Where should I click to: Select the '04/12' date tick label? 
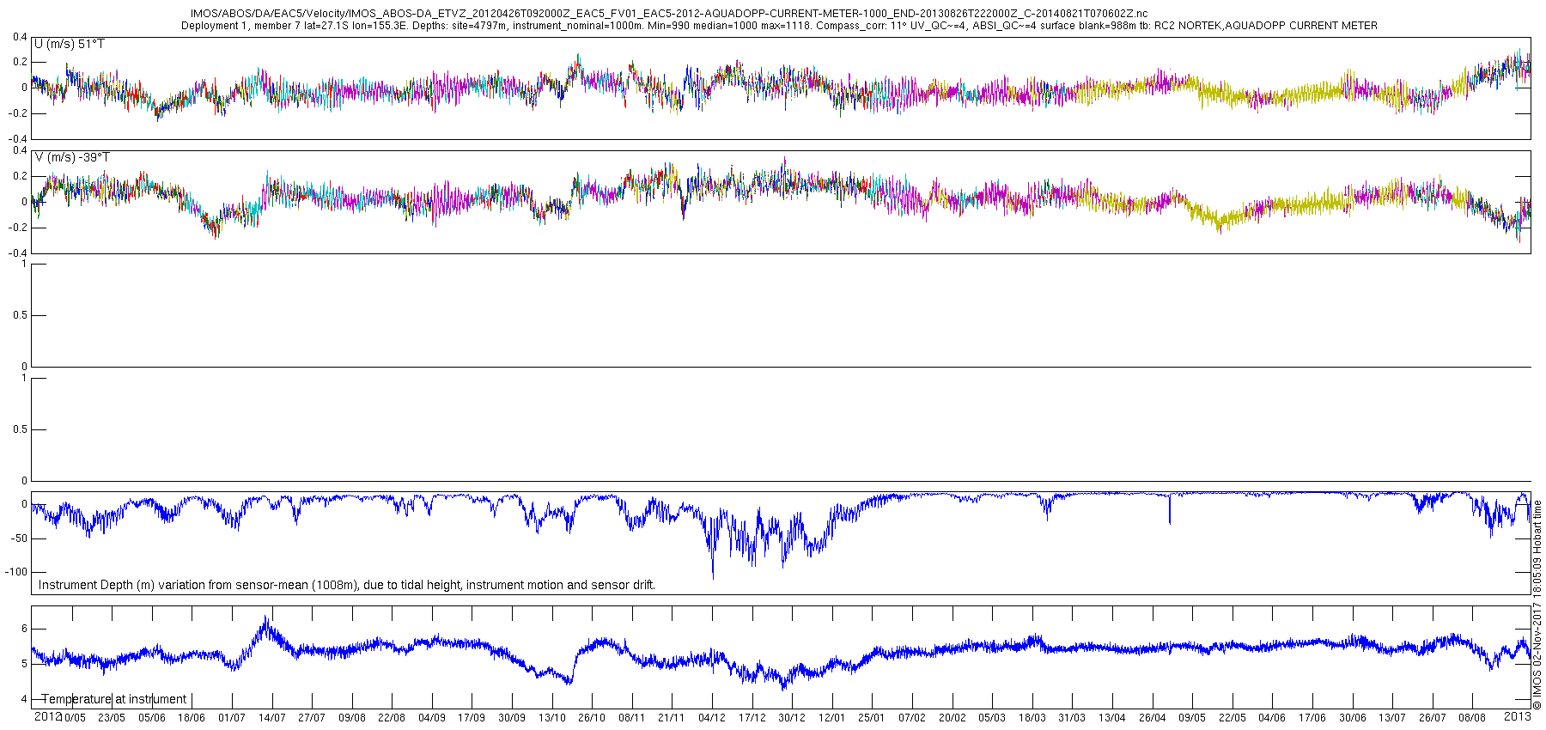712,718
